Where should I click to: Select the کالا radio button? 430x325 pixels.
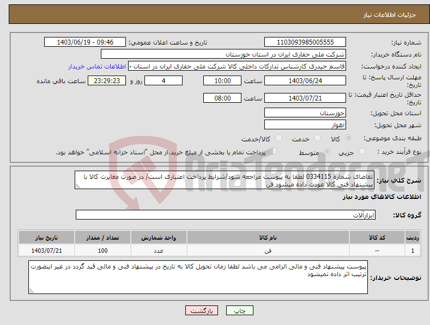click(348, 138)
